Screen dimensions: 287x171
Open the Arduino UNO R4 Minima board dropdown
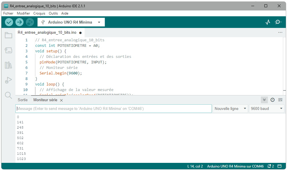tap(71, 22)
